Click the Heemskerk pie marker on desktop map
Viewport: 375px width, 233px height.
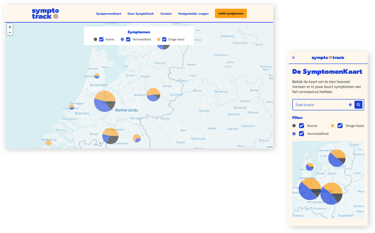coord(97,76)
